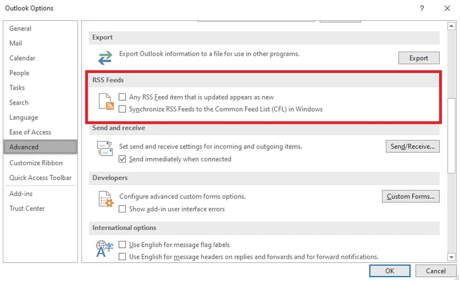The width and height of the screenshot is (460, 281).
Task: Click the Developers forms gear icon
Action: [x=105, y=199]
